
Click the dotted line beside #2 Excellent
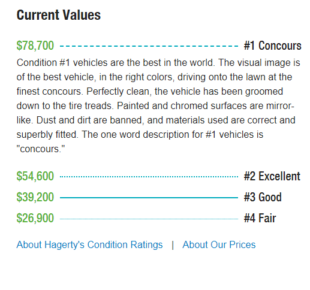149,177
